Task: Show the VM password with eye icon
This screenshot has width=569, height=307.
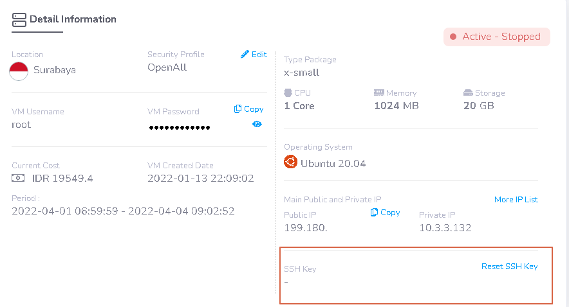Action: click(257, 124)
